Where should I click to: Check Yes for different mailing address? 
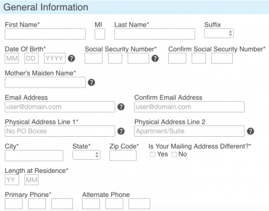coord(153,154)
